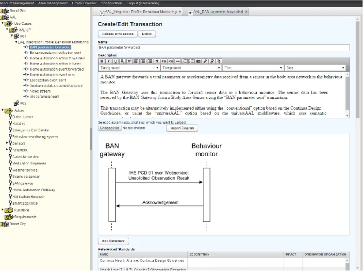
Task: Click the indent right icon
Action: click(164, 61)
